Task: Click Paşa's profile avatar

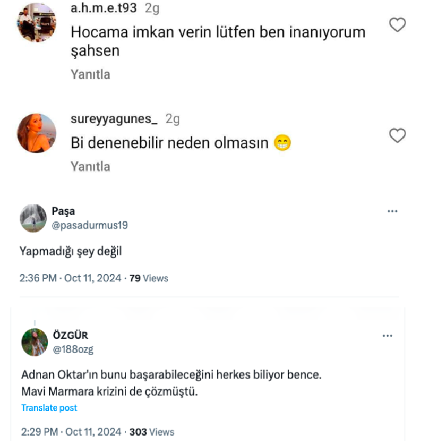Action: tap(33, 218)
